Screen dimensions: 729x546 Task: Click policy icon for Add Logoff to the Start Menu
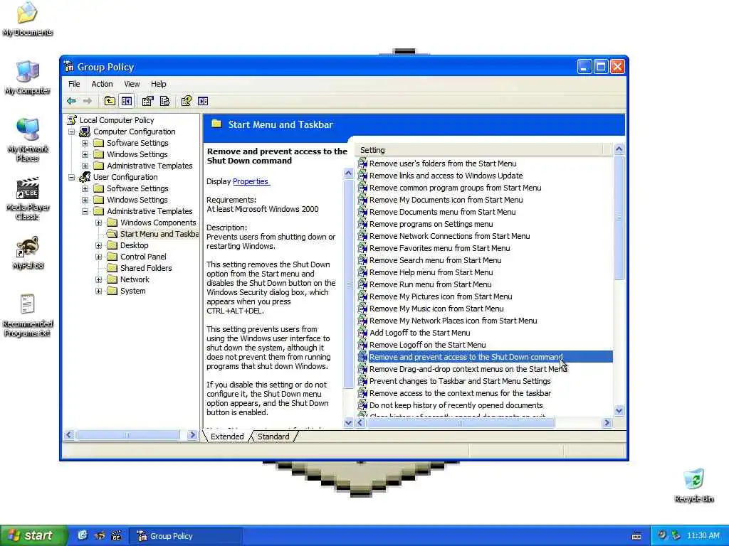362,333
